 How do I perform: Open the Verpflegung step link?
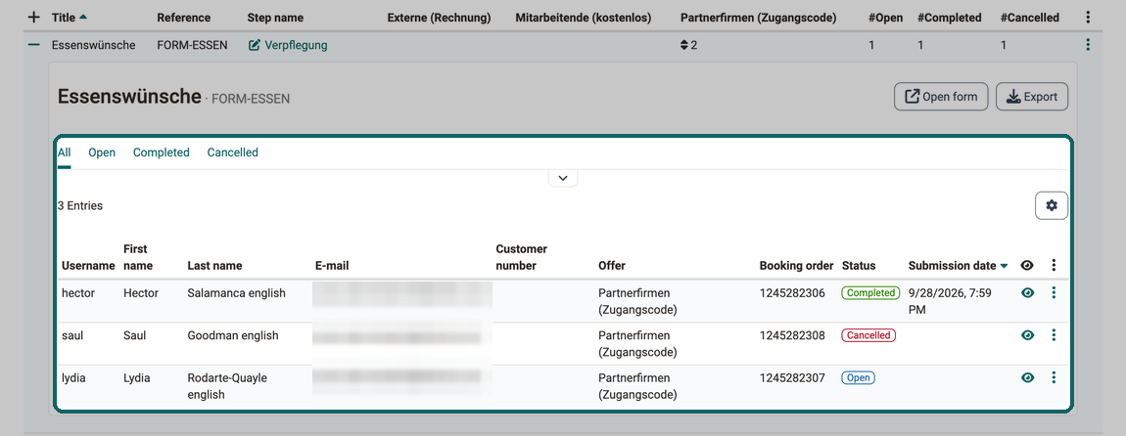tap(288, 45)
